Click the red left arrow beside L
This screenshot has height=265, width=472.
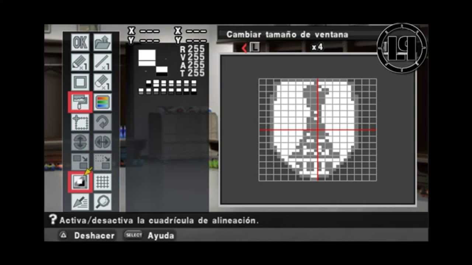244,47
